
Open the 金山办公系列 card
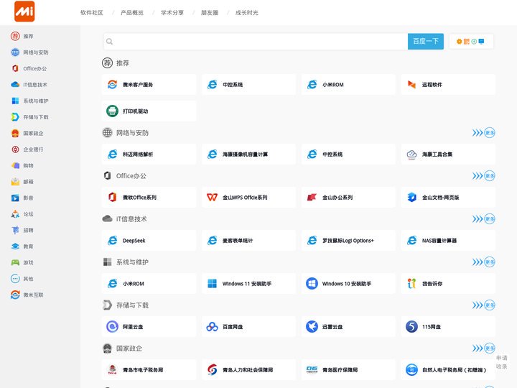[348, 198]
